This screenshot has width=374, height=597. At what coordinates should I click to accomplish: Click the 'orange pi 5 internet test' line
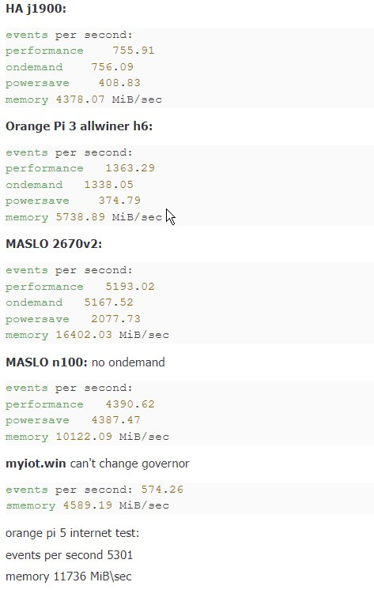(x=73, y=533)
